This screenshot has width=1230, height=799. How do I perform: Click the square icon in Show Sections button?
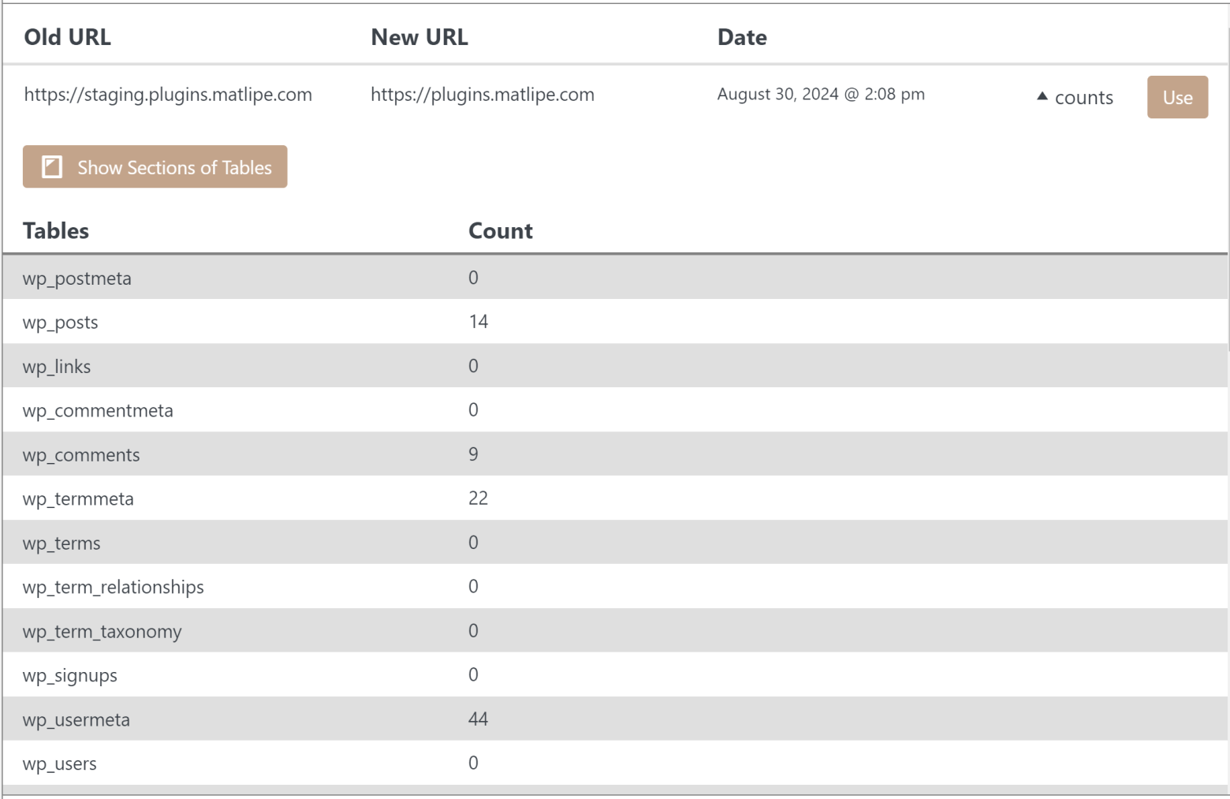52,167
